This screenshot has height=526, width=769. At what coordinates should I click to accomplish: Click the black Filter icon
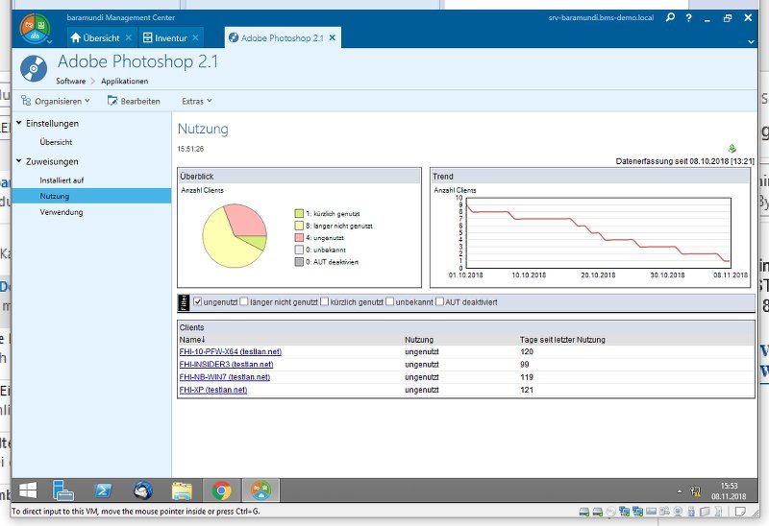184,302
